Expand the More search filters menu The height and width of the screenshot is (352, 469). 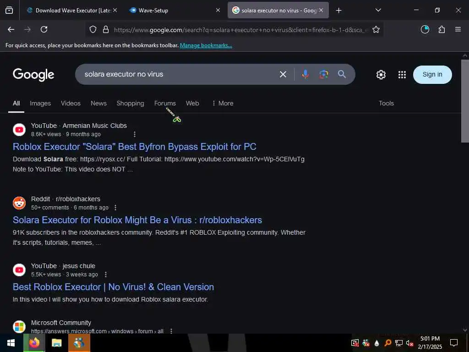click(223, 103)
